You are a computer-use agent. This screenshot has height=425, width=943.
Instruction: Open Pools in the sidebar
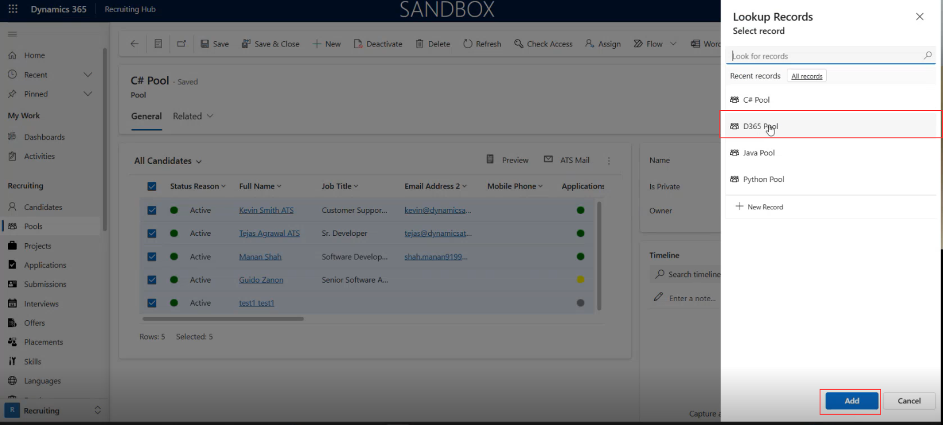click(33, 226)
